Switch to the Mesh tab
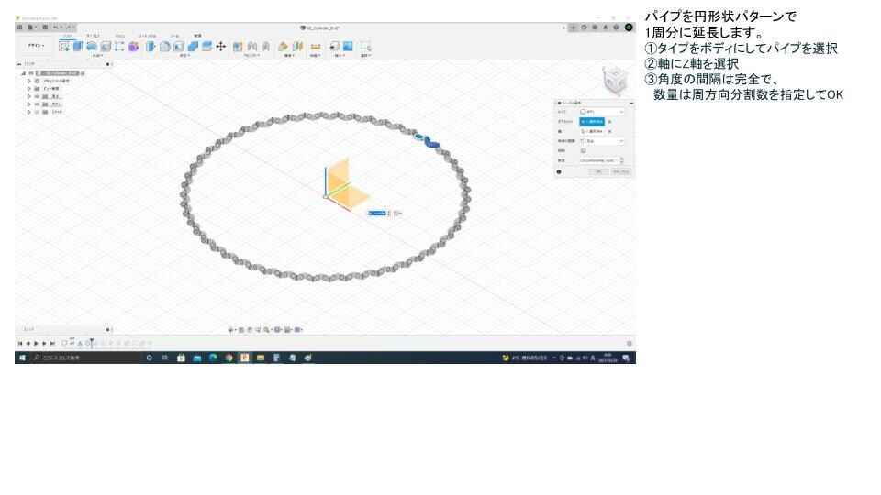The image size is (881, 495). coord(120,36)
